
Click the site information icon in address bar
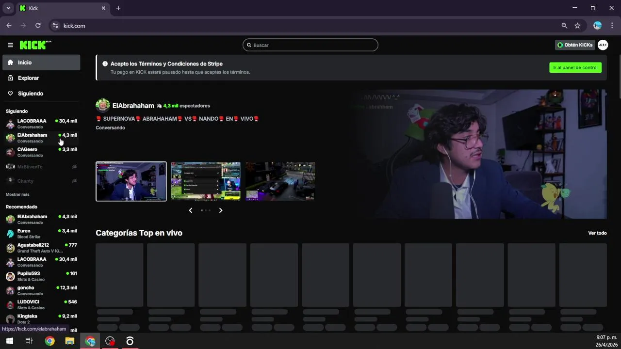[55, 26]
